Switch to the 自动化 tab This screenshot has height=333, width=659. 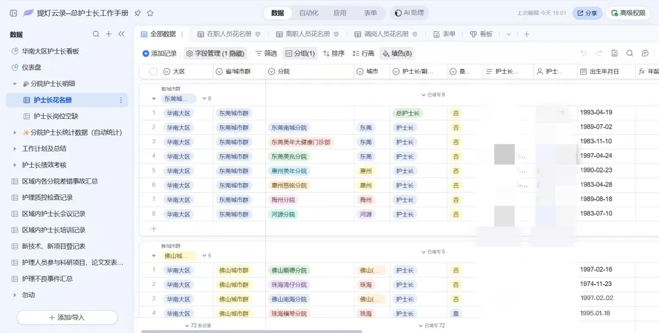pyautogui.click(x=309, y=13)
